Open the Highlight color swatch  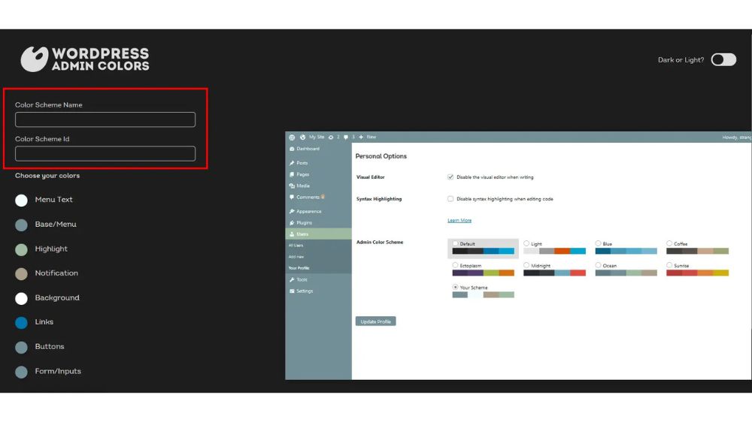[21, 249]
